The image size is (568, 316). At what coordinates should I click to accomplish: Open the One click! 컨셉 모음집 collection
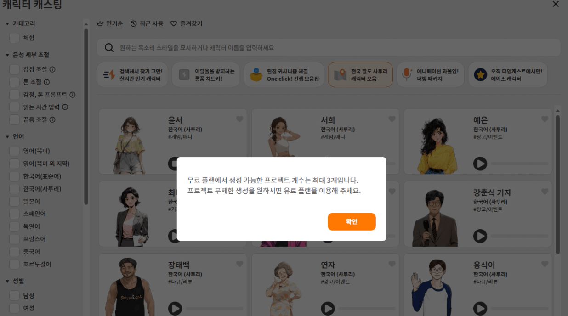[x=284, y=75]
